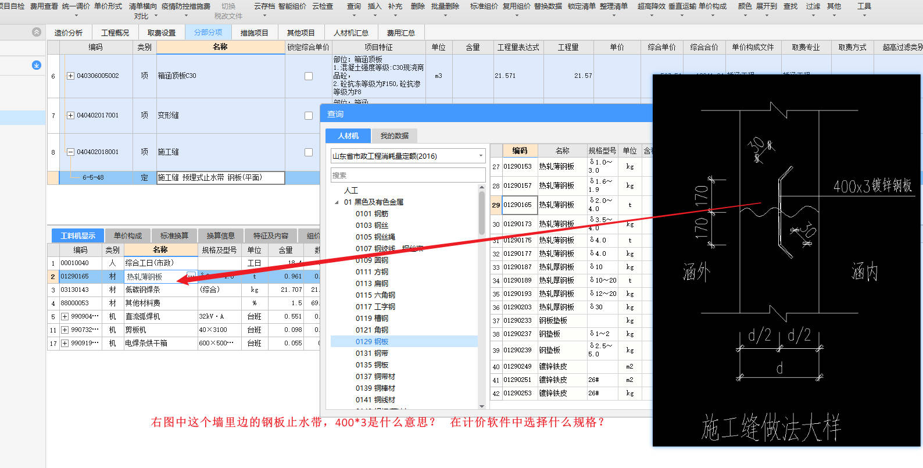Image resolution: width=923 pixels, height=468 pixels.
Task: Click 替换数据 toolbar button
Action: point(548,6)
